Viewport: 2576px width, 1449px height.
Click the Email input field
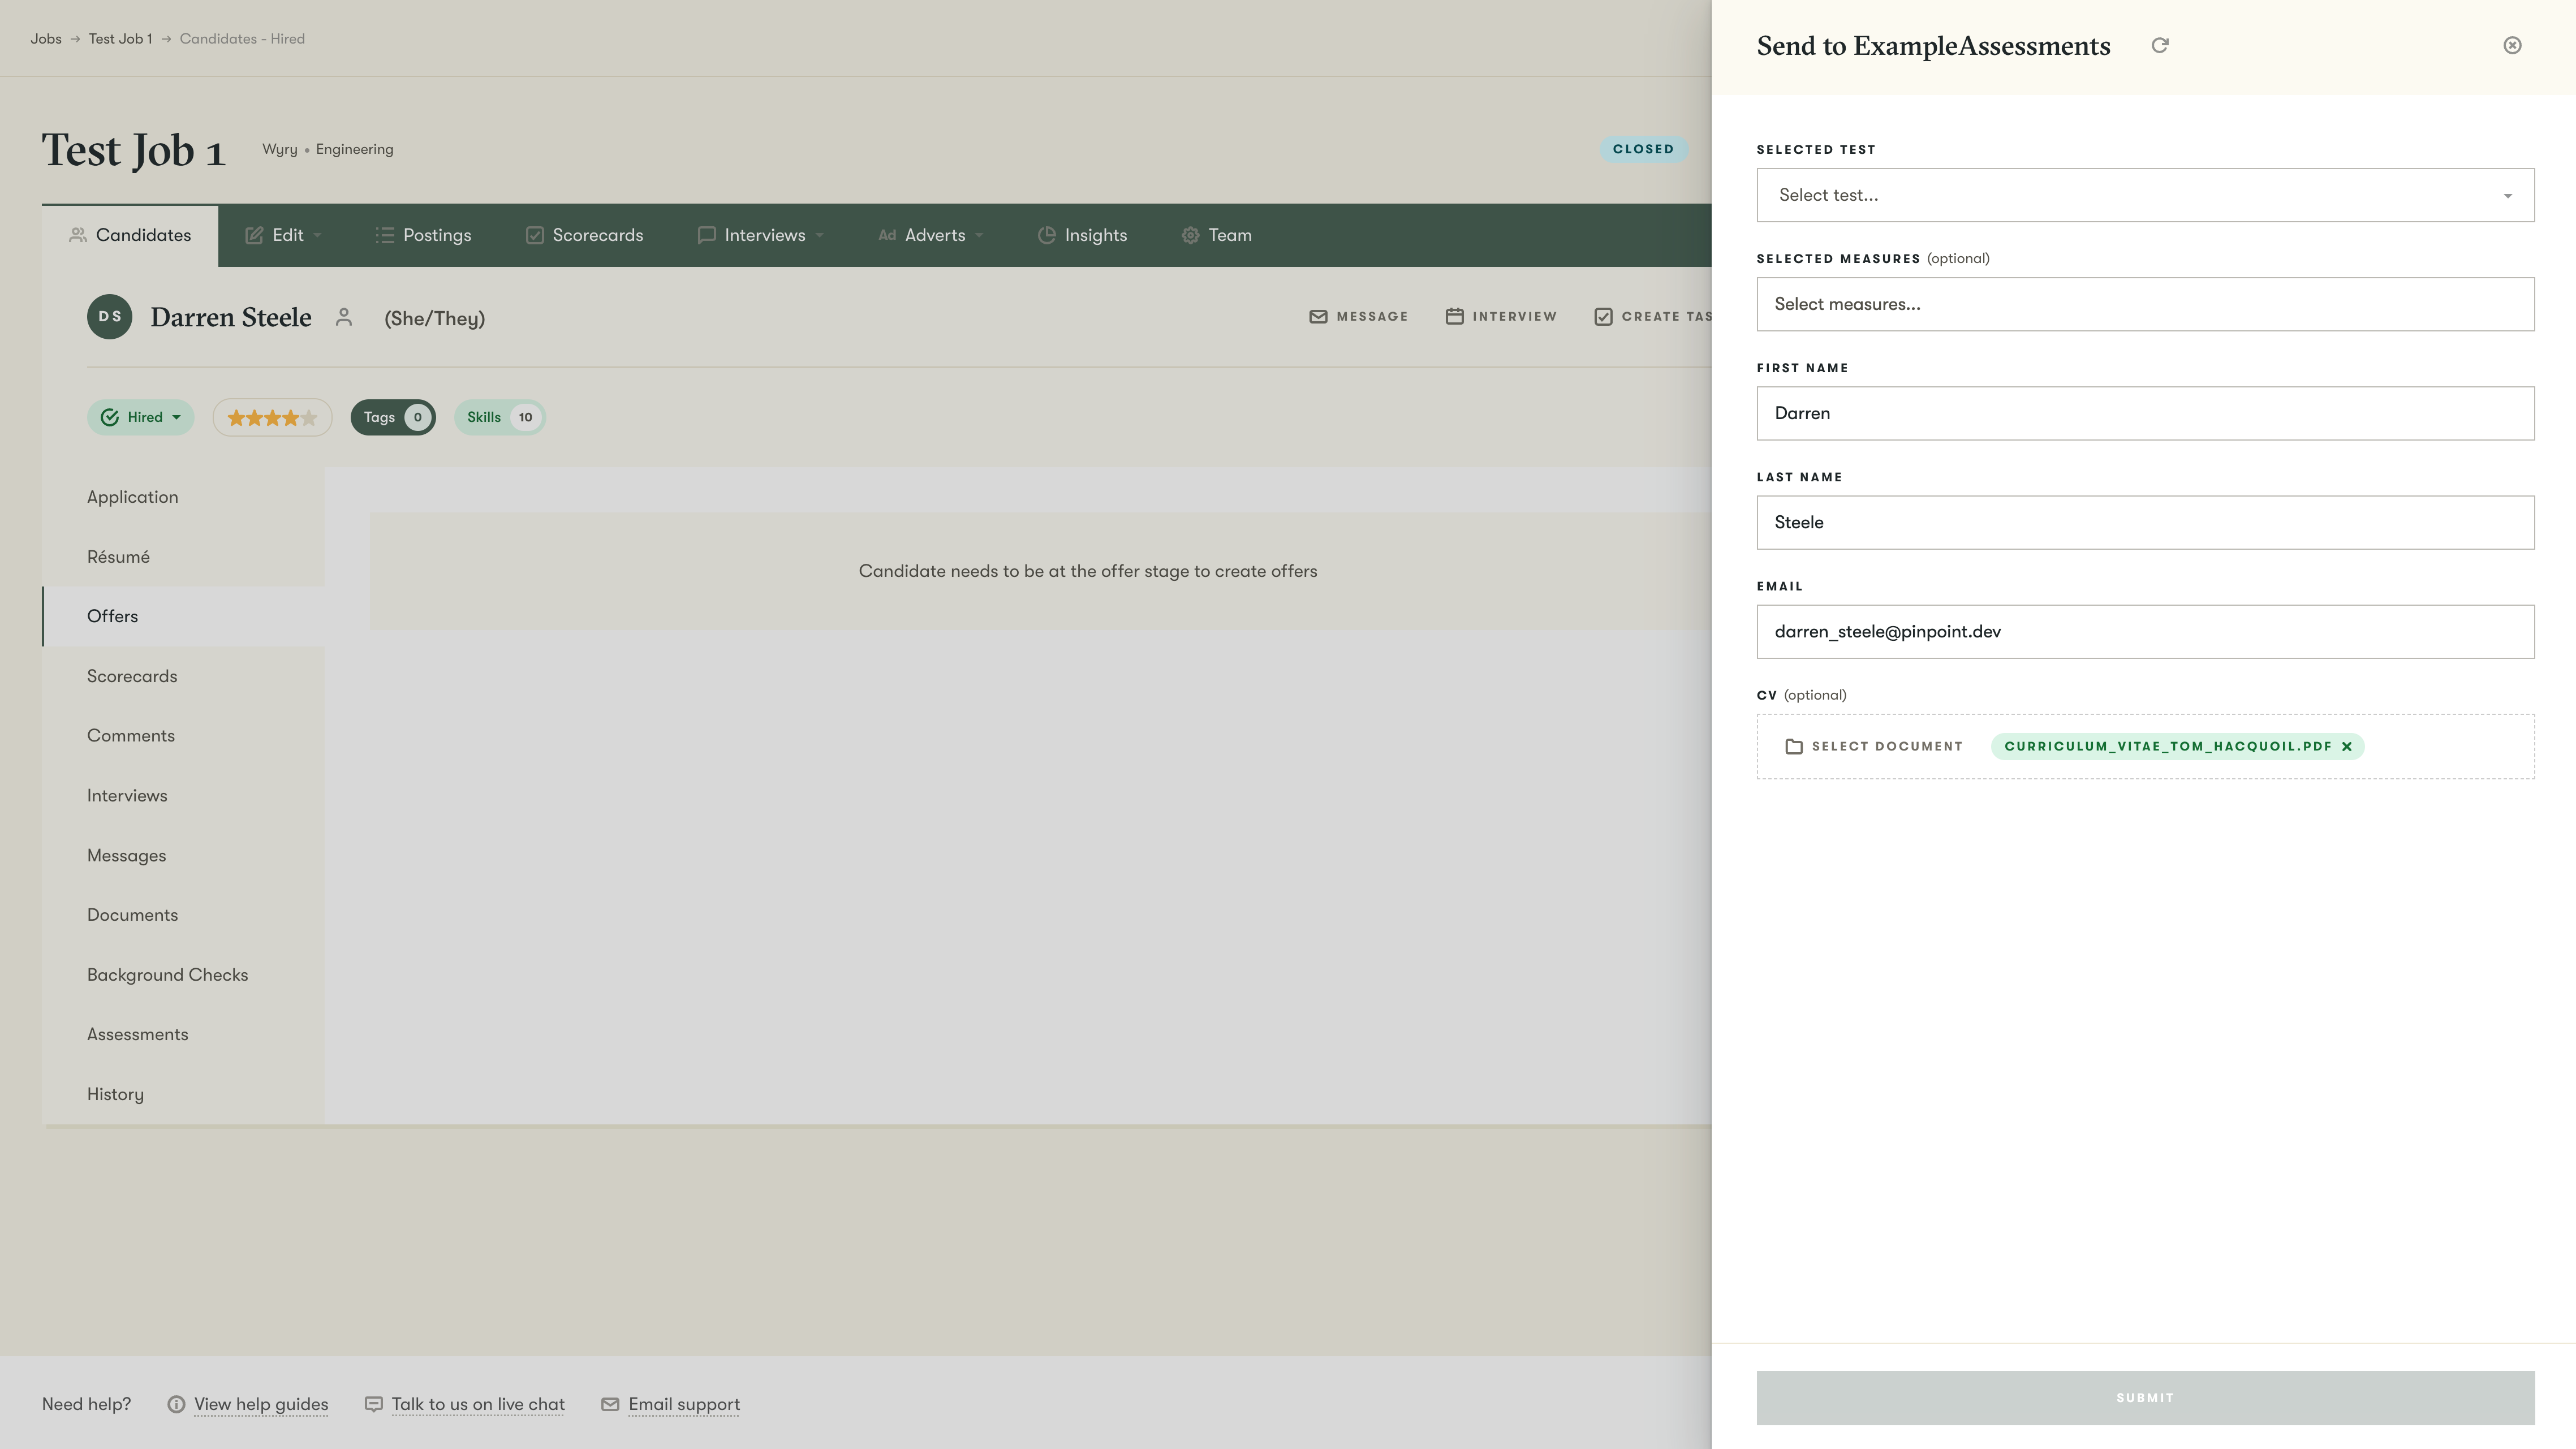click(2144, 632)
